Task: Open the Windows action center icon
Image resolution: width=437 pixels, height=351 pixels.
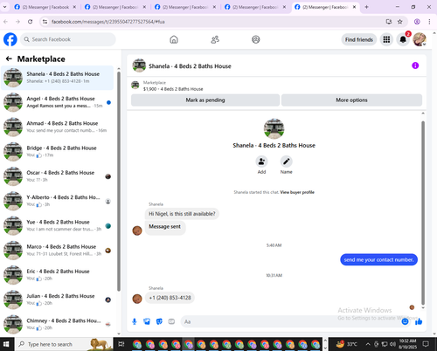Action: pyautogui.click(x=426, y=344)
